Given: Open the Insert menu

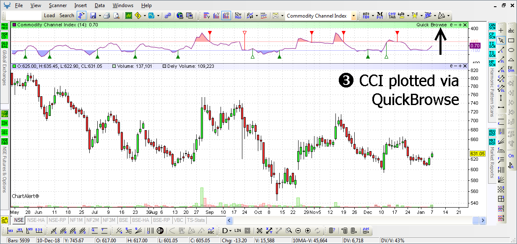Looking at the screenshot, I should click(x=81, y=5).
